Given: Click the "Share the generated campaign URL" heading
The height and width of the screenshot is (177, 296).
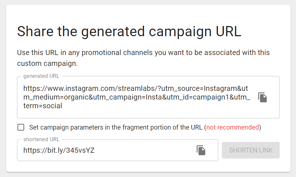Looking at the screenshot, I should (129, 31).
